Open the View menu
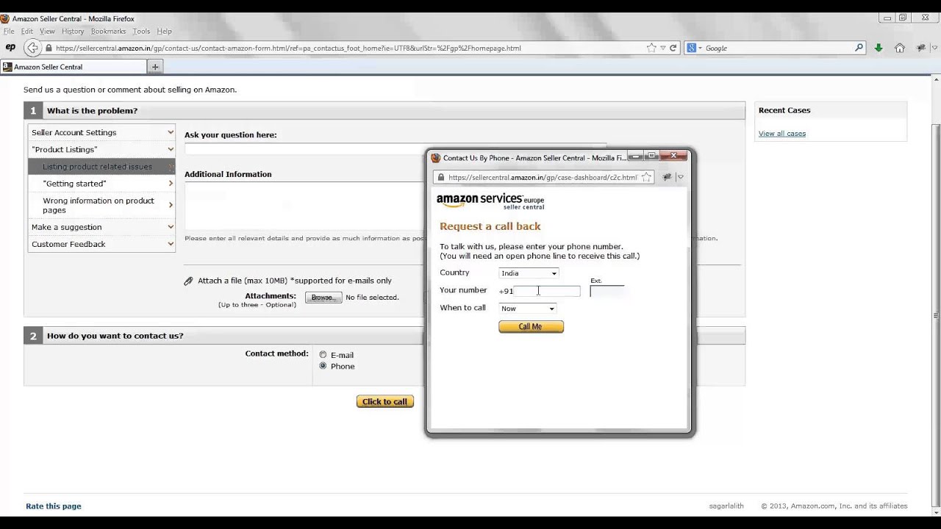The height and width of the screenshot is (529, 941). click(47, 32)
